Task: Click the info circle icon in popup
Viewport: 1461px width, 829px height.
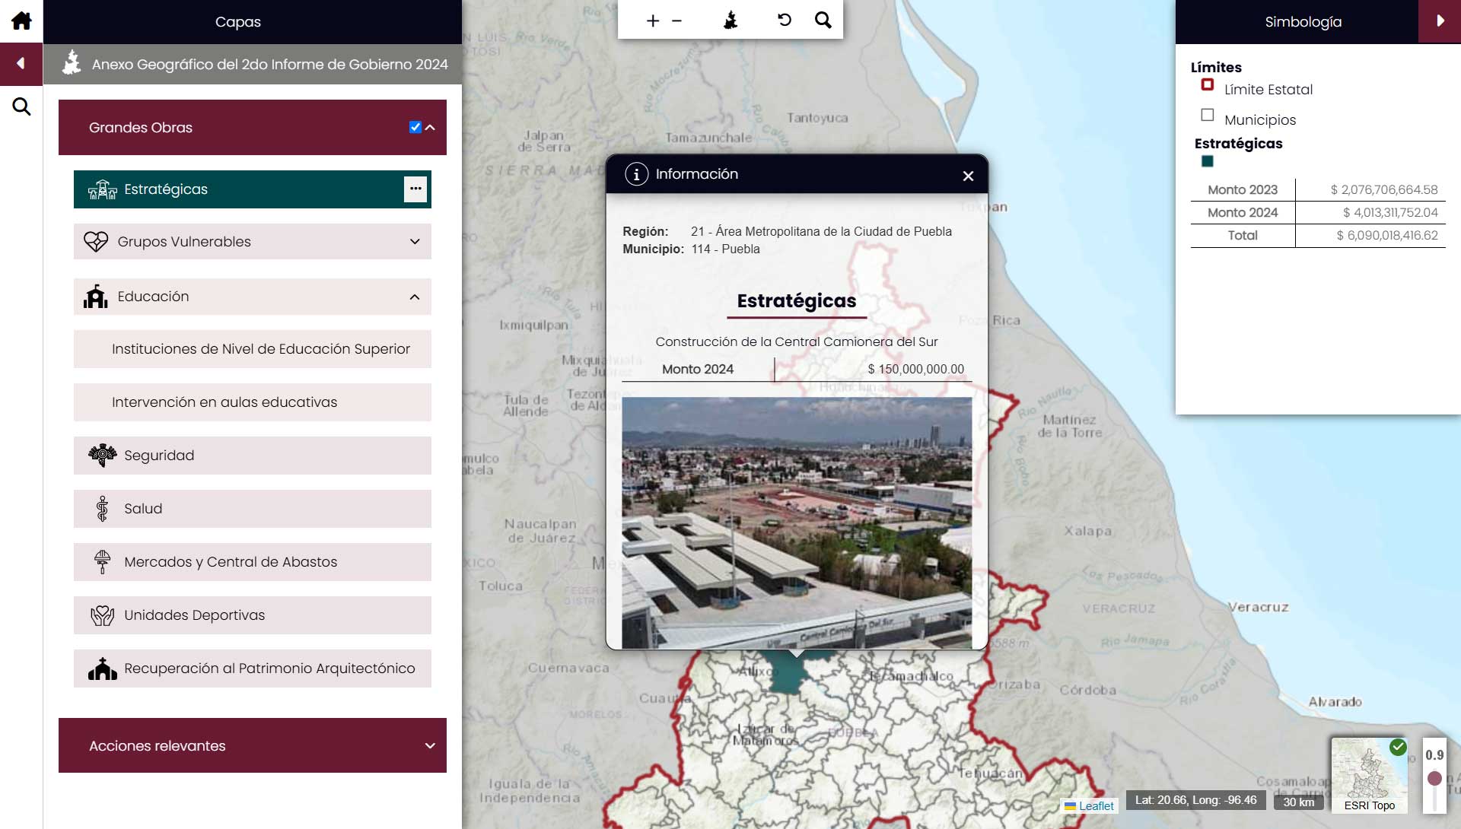Action: (x=636, y=174)
